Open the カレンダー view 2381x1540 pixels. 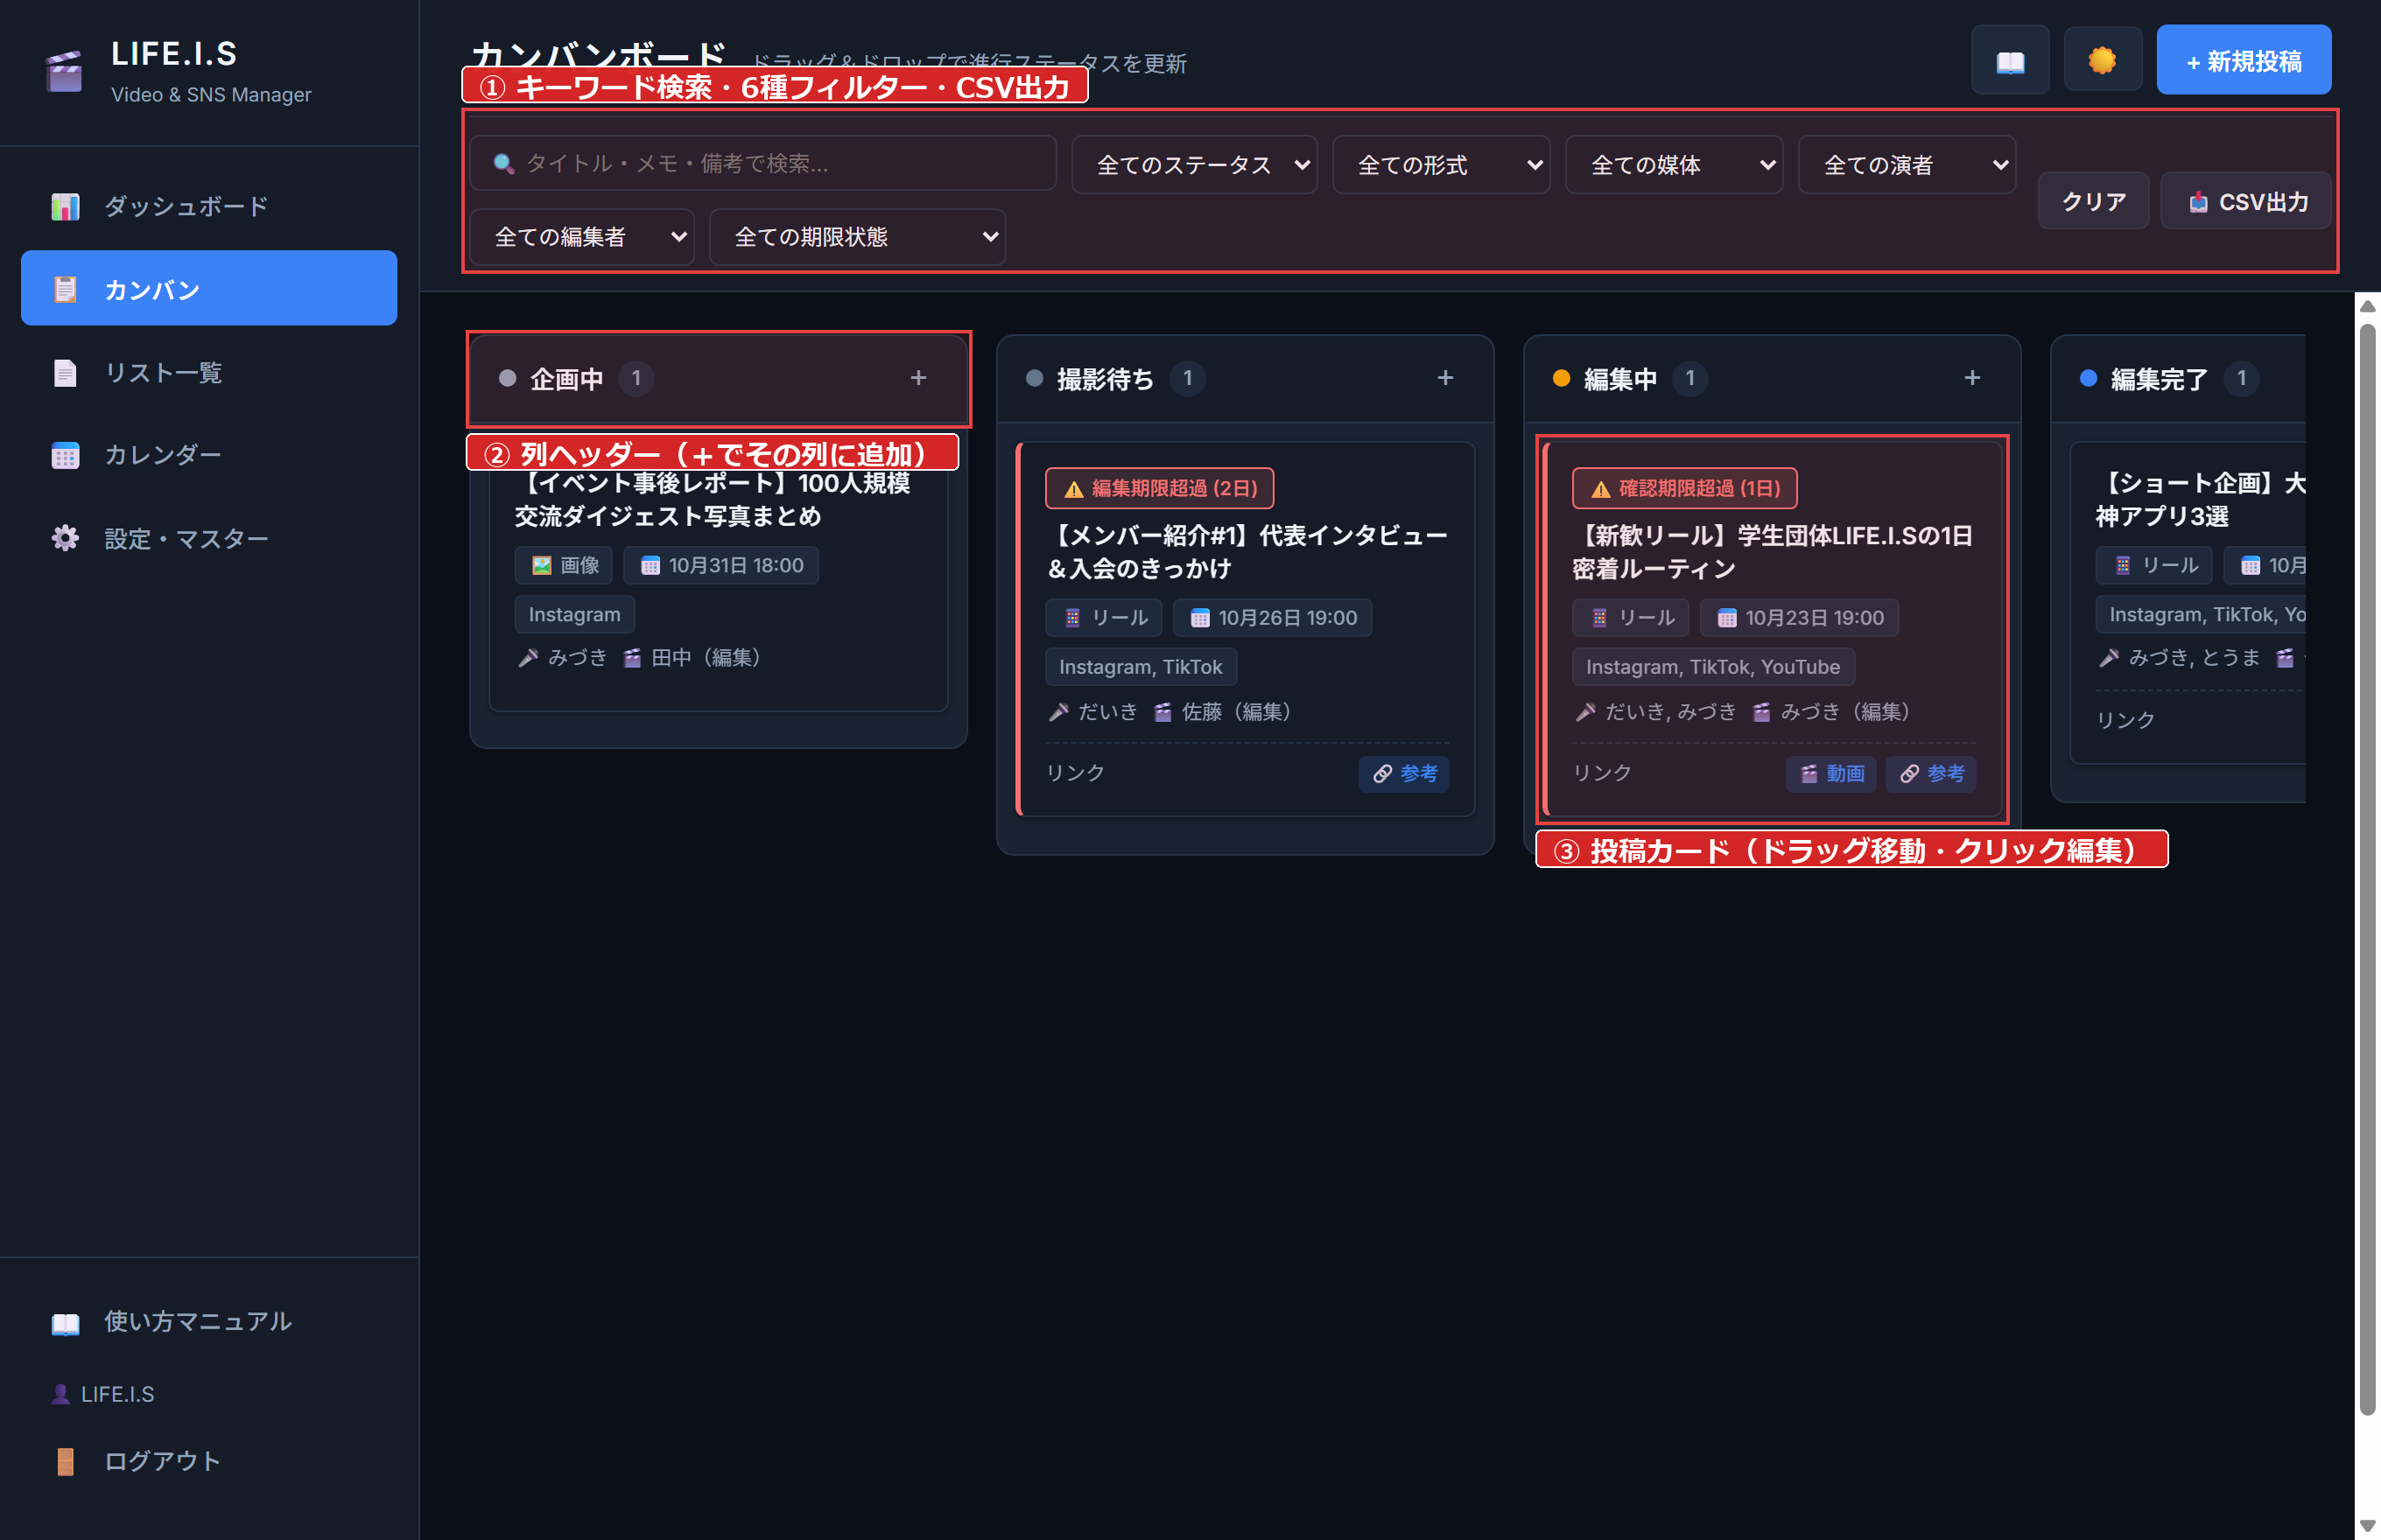point(209,455)
